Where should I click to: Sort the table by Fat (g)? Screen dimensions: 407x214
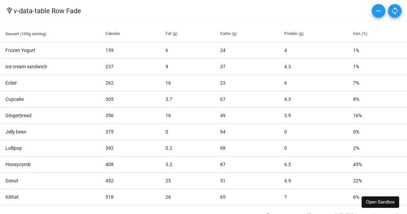(171, 34)
